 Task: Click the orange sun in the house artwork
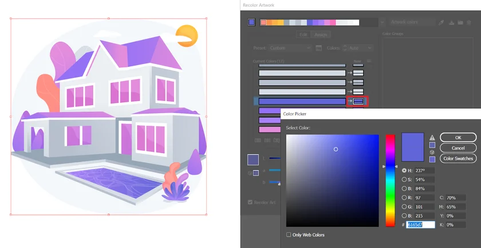[x=187, y=36]
